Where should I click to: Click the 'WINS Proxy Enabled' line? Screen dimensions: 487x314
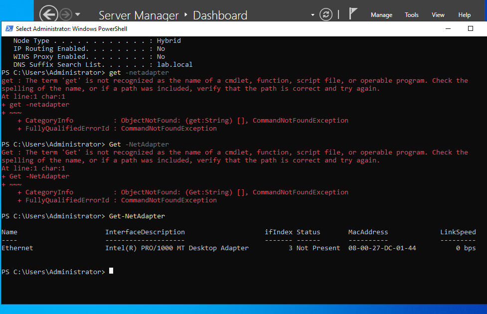pyautogui.click(x=89, y=57)
